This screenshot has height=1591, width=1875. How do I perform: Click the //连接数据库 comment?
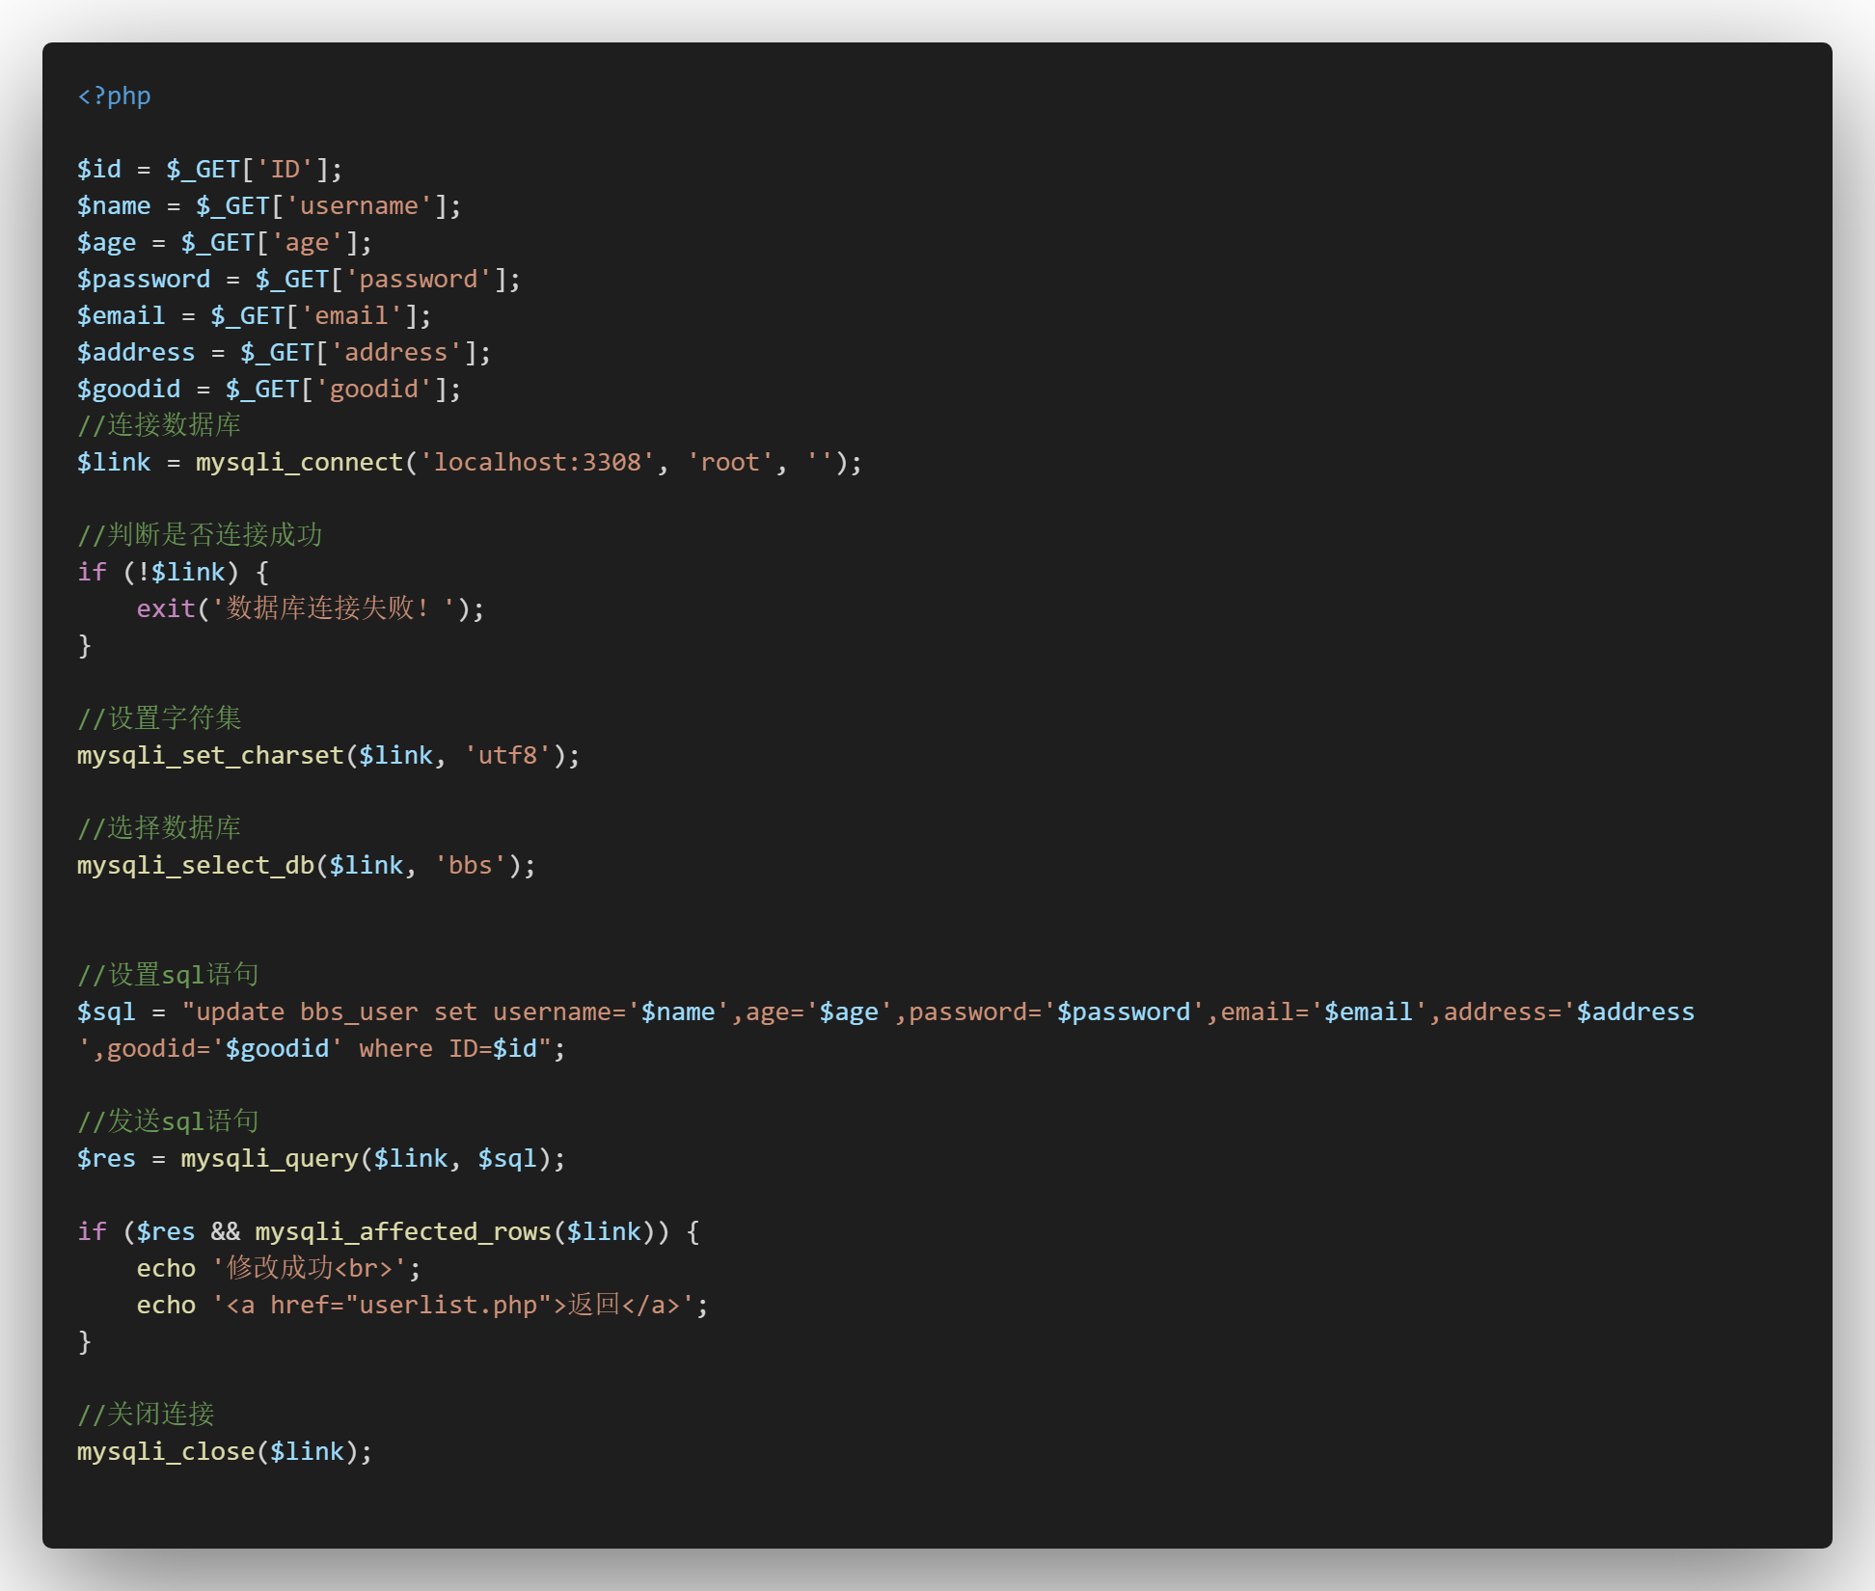pos(159,424)
